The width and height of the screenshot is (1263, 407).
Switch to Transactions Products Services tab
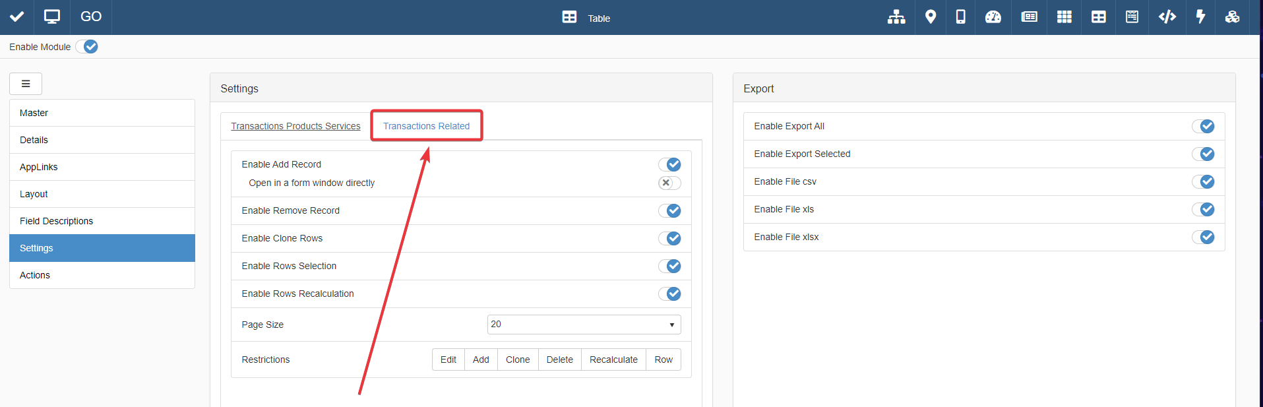[295, 126]
